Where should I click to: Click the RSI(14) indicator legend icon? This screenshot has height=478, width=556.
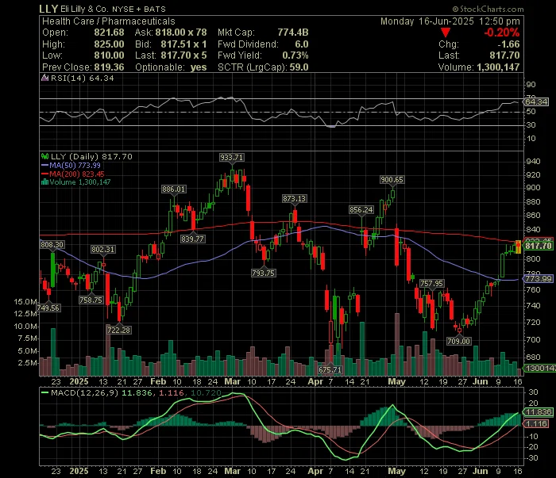pyautogui.click(x=44, y=78)
